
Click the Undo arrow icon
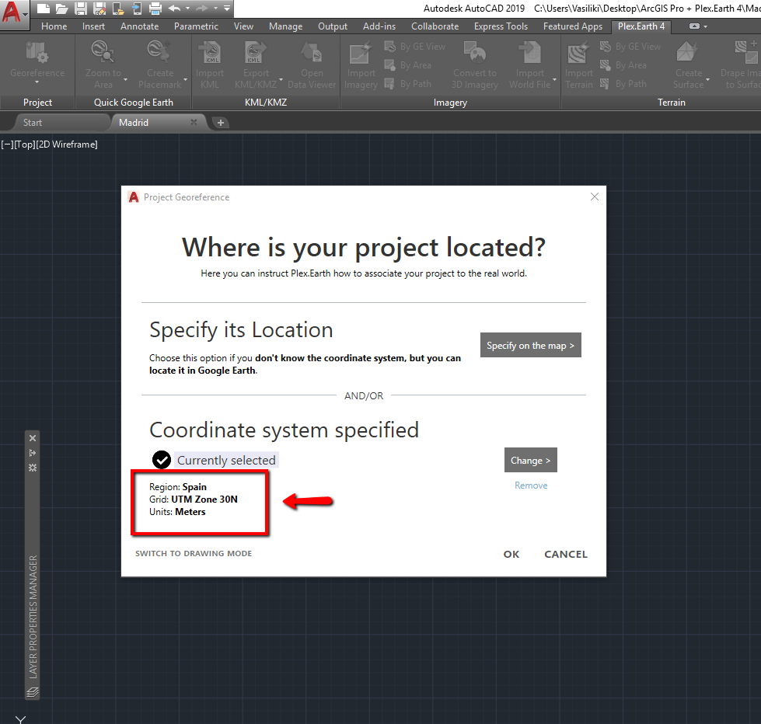174,9
